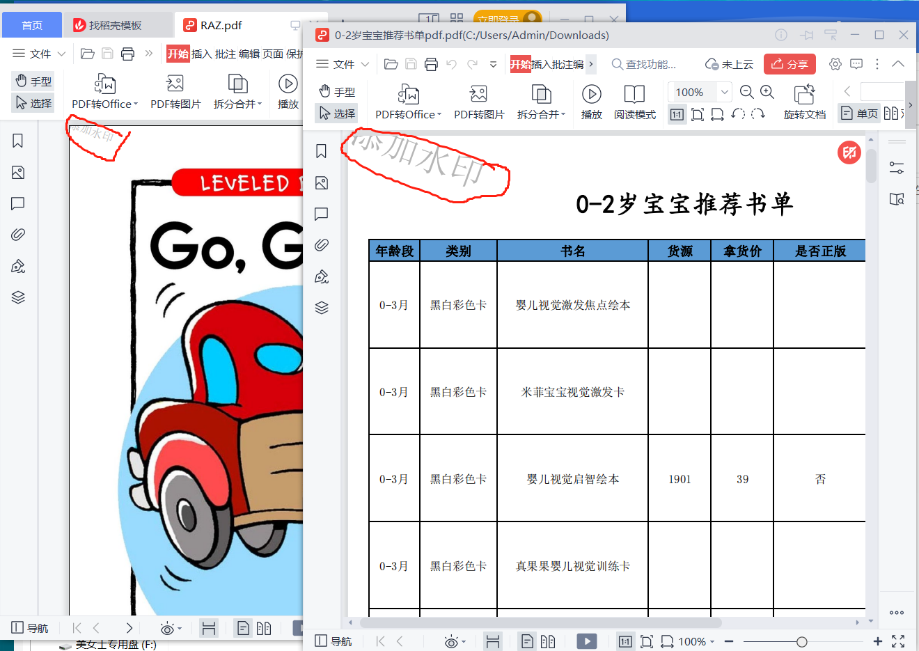Select the signature pen icon in sidebar
The width and height of the screenshot is (919, 651).
click(x=322, y=276)
